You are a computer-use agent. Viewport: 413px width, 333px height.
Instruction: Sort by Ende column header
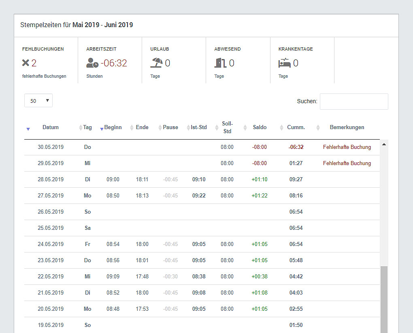pos(142,127)
